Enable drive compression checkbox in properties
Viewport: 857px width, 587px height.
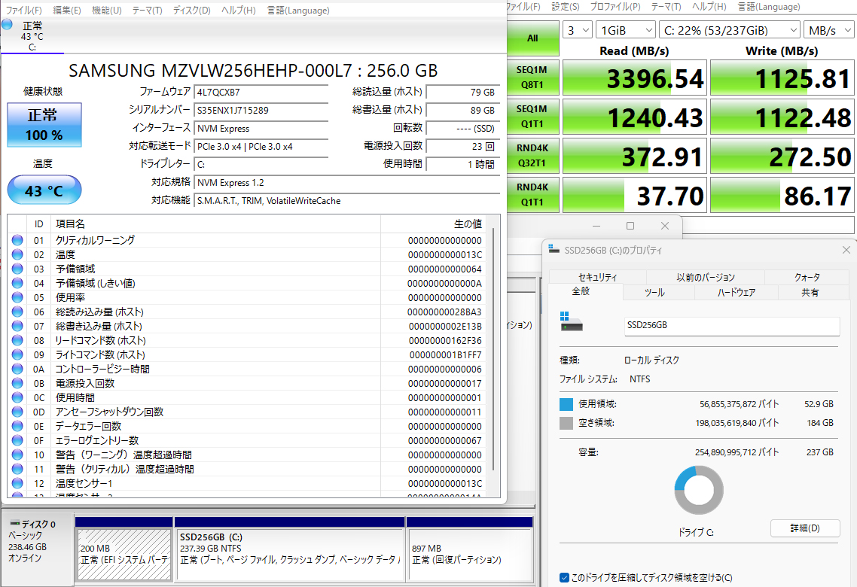click(565, 578)
